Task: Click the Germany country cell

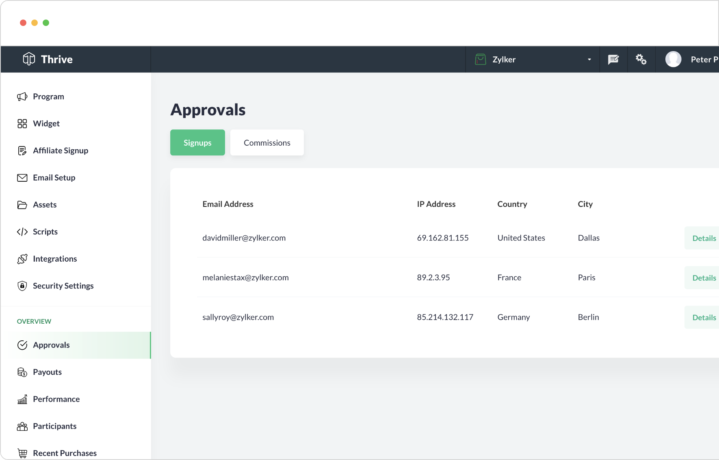Action: (x=513, y=318)
